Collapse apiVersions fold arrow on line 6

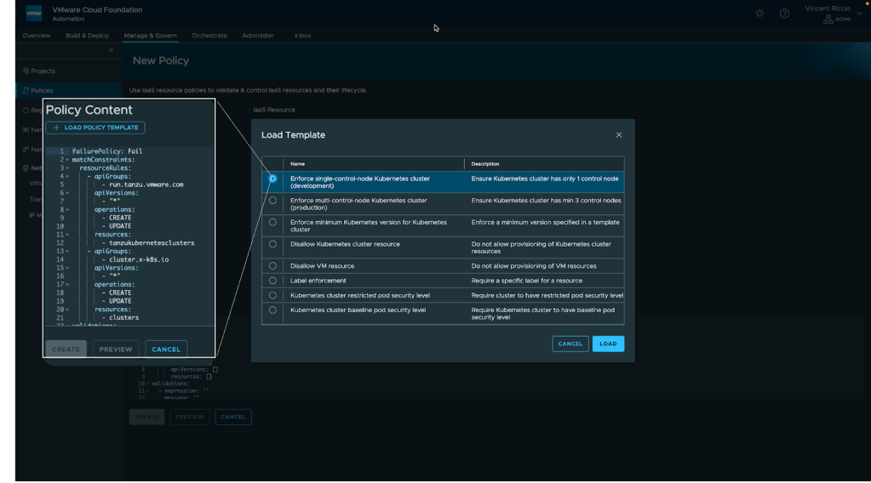[x=67, y=193]
